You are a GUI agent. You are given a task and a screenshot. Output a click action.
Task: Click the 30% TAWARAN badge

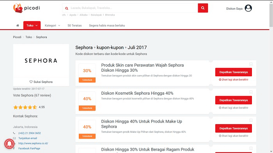(87, 73)
